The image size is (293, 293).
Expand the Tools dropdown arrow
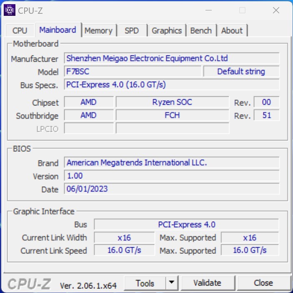coord(172,283)
